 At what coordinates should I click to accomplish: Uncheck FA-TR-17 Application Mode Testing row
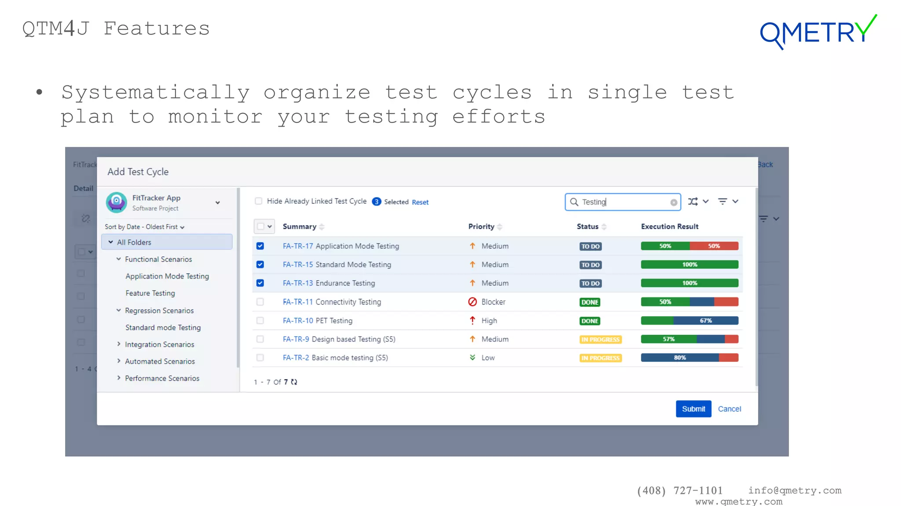point(260,246)
